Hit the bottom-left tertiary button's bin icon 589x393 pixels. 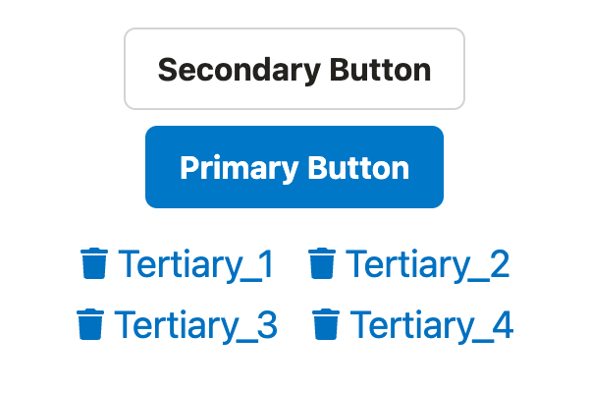tap(89, 324)
